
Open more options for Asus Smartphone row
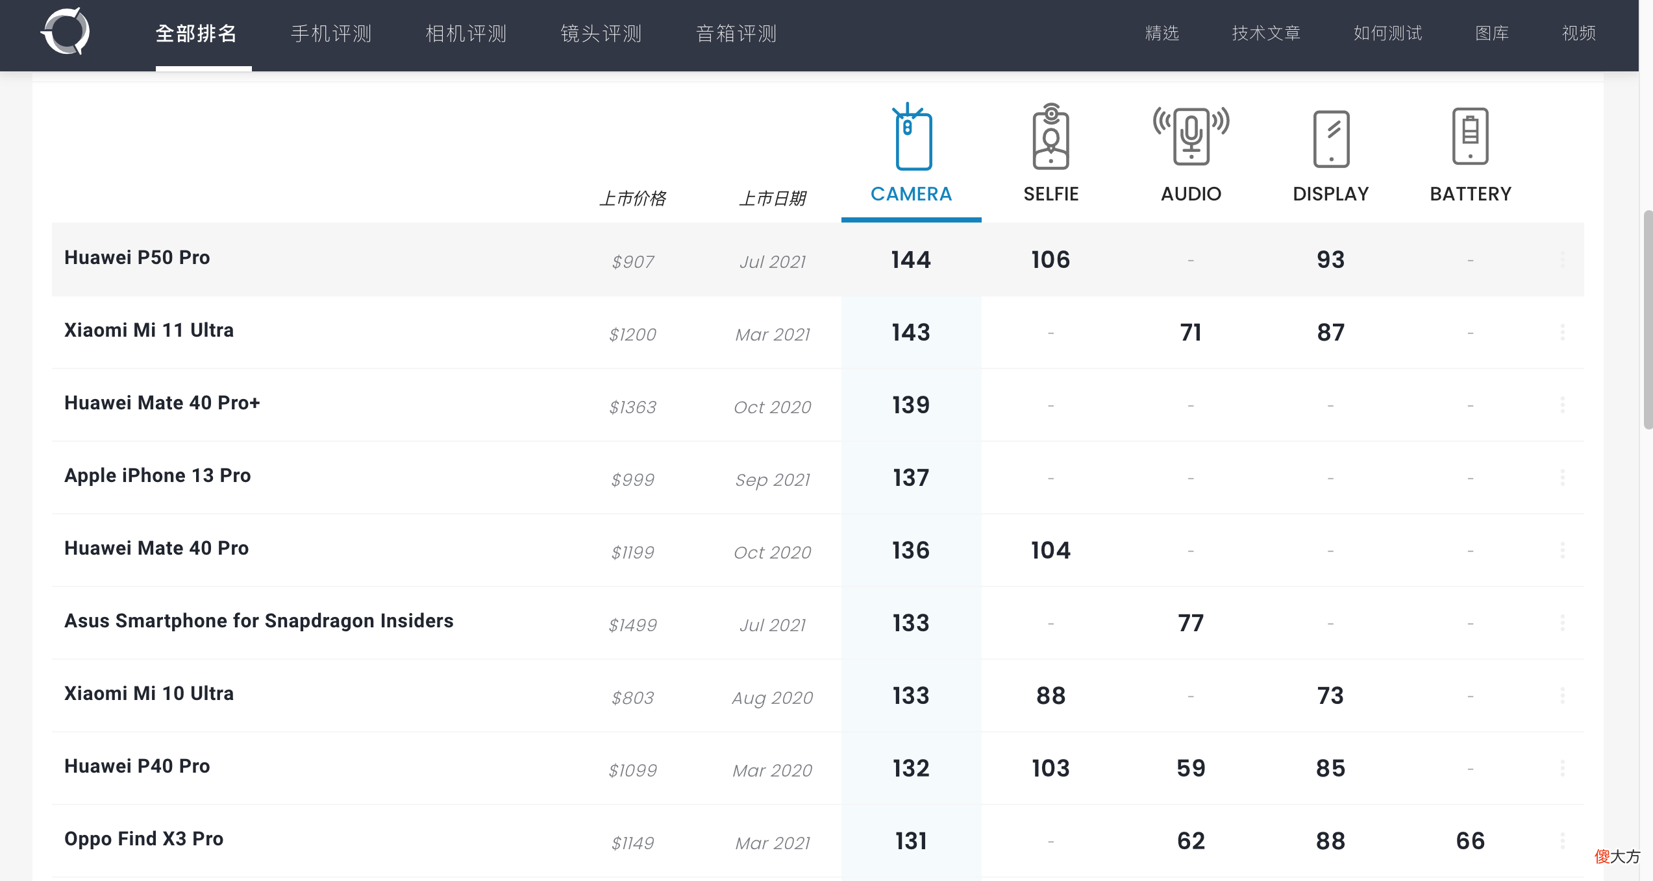(x=1563, y=623)
